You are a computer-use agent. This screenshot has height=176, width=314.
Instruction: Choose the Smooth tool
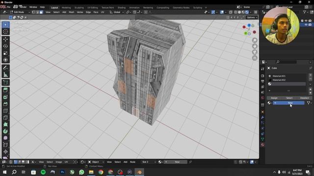pos(5,138)
